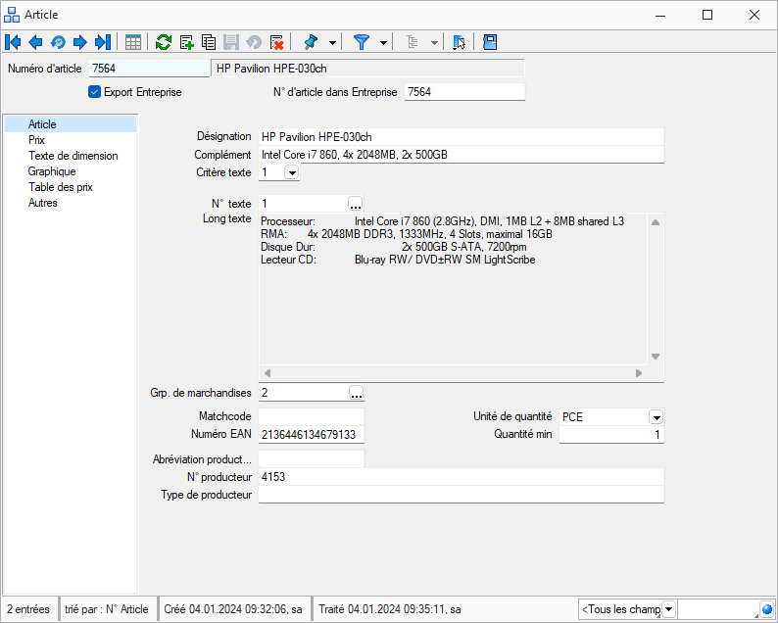Click the greyed-out undo icon

pos(254,42)
